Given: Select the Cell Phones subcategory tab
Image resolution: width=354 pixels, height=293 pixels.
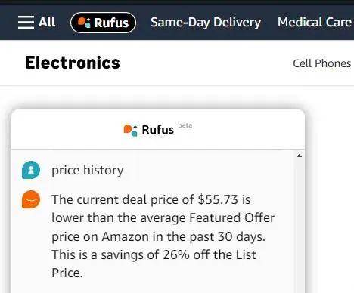Looking at the screenshot, I should [x=322, y=63].
